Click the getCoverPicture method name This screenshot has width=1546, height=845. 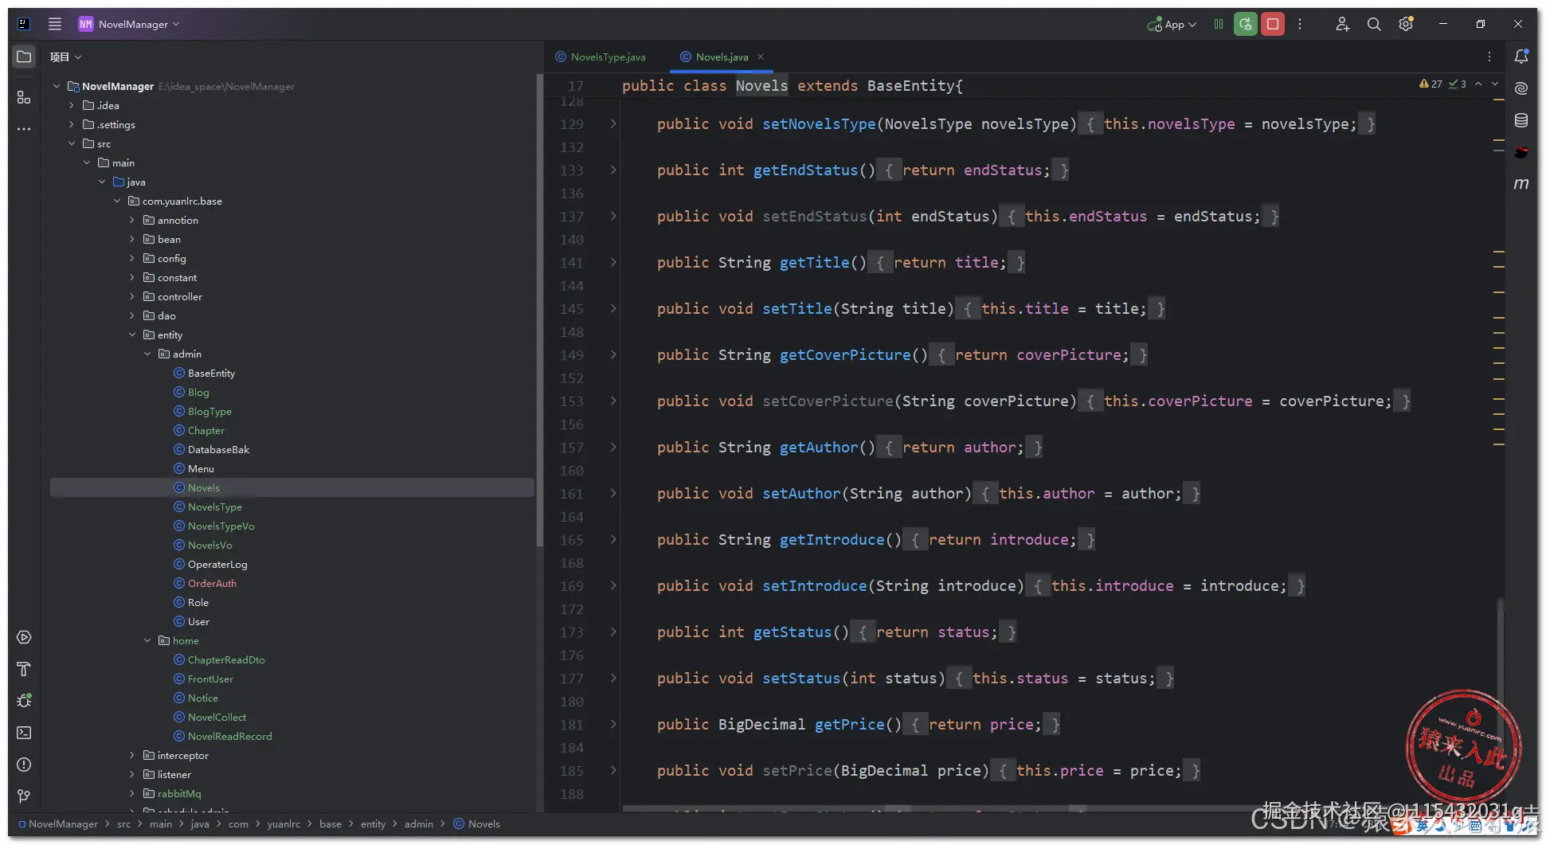844,354
